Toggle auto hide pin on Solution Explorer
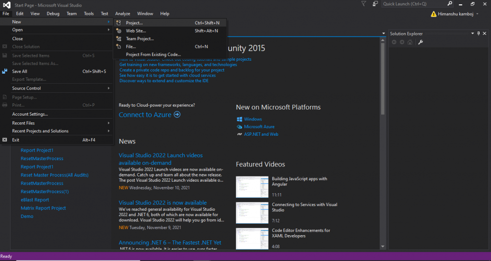 click(478, 33)
